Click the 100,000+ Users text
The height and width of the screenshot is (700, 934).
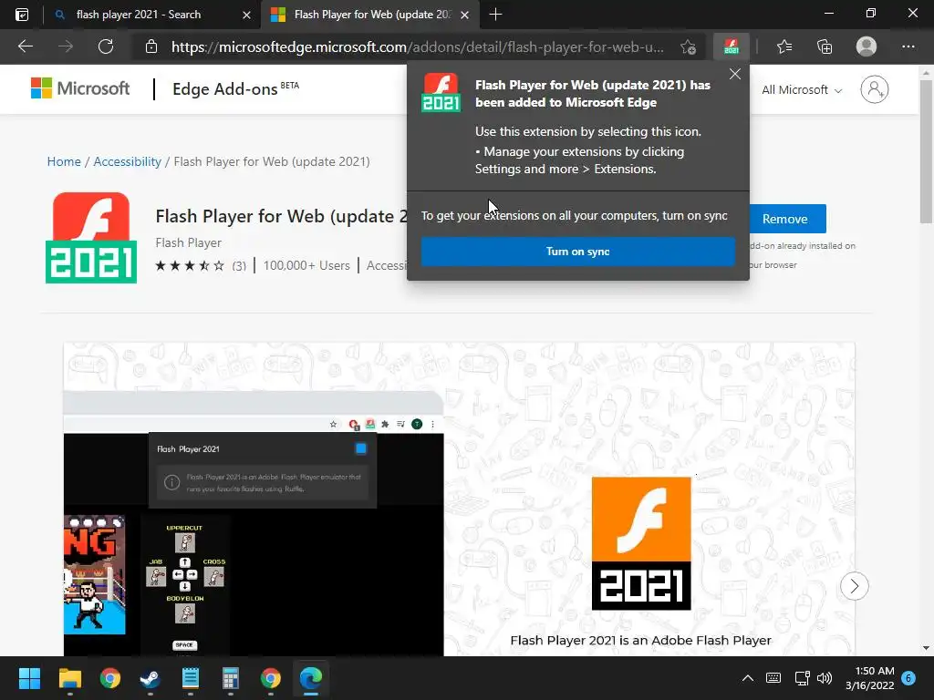tap(306, 265)
